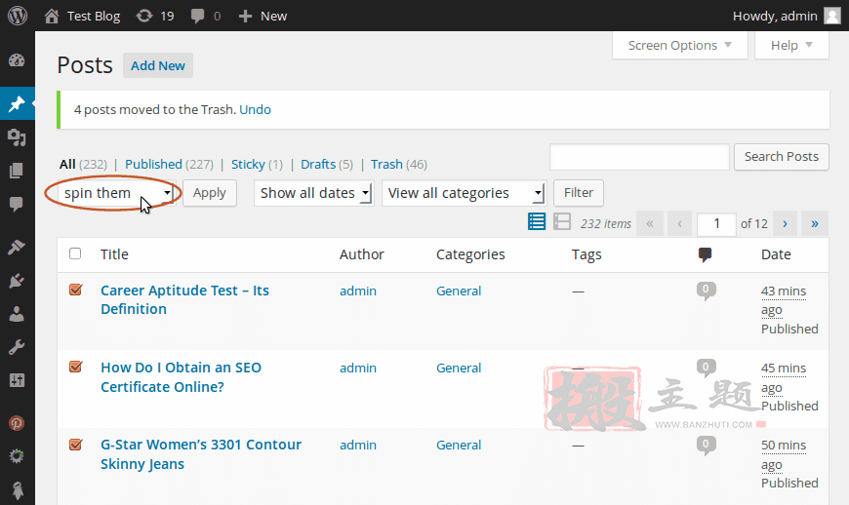Uncheck the G-Star Women's 3301 post
Screen dimensions: 849x505
click(75, 445)
